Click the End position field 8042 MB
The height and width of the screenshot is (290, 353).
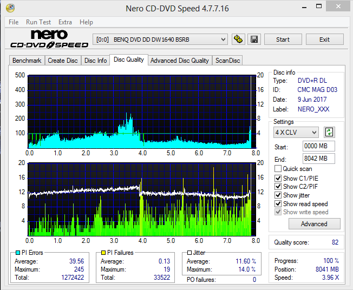[x=318, y=159]
